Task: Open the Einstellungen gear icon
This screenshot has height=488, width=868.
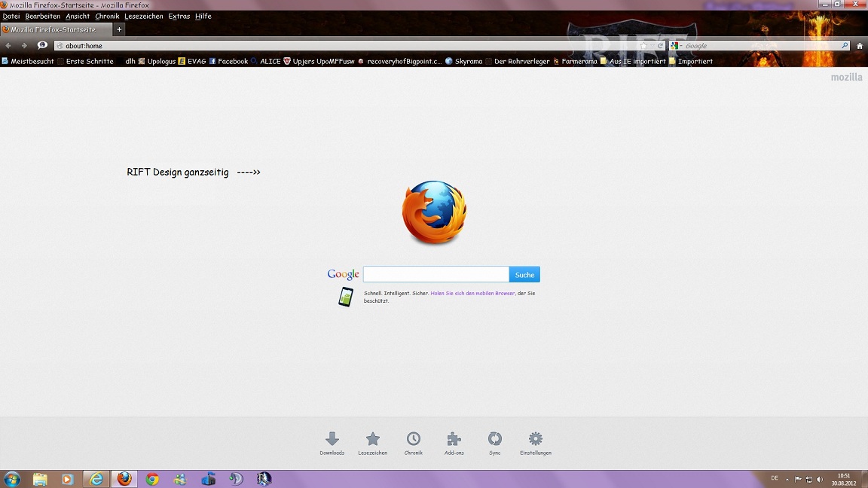Action: click(x=535, y=439)
